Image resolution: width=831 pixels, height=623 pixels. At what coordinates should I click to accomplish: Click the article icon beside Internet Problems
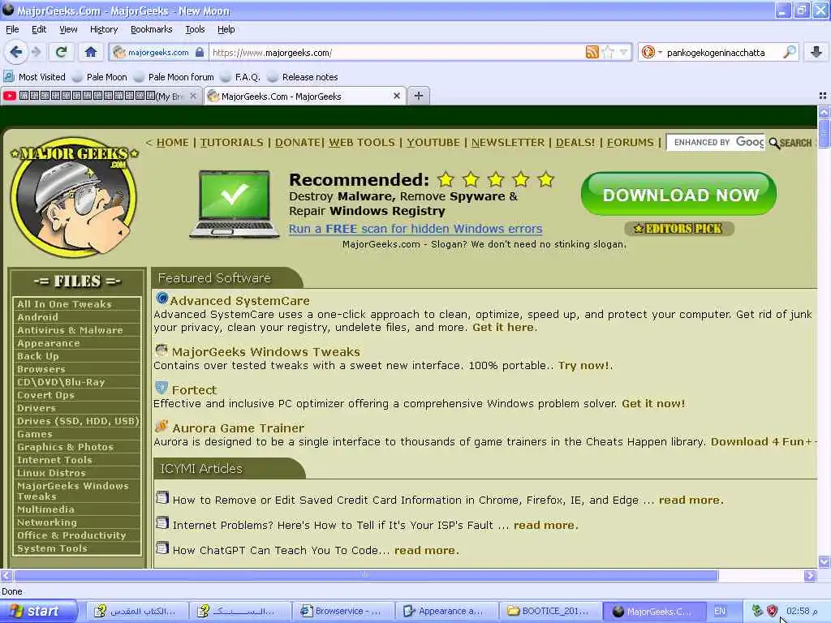(x=162, y=523)
